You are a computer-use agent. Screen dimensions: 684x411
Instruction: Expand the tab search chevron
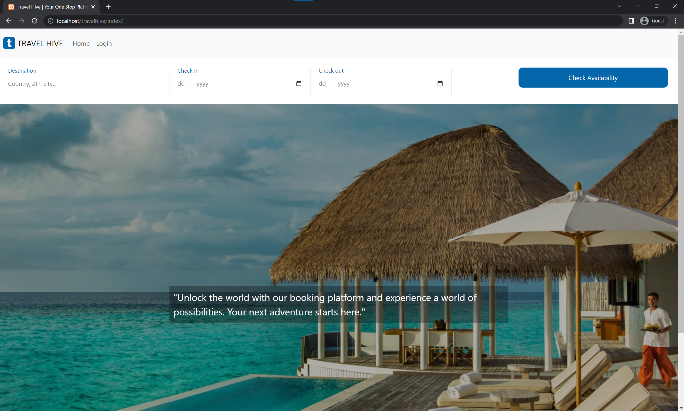click(620, 6)
